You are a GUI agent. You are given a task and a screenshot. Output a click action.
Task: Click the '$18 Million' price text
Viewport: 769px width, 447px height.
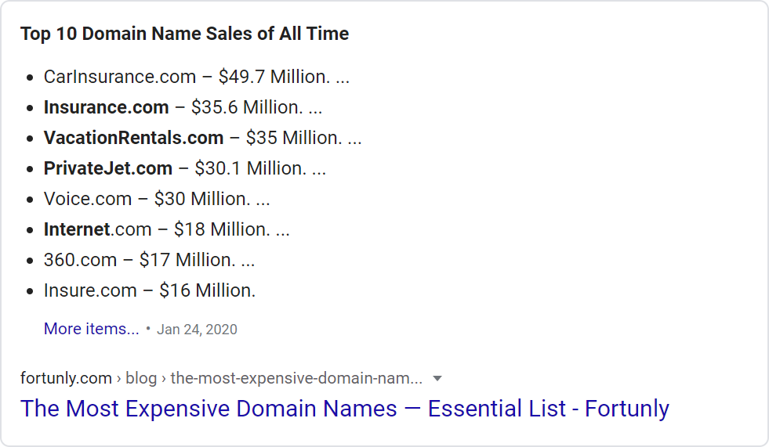[222, 229]
